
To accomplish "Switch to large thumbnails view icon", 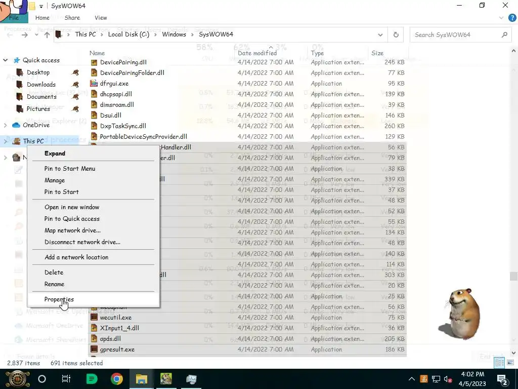I will pos(510,363).
